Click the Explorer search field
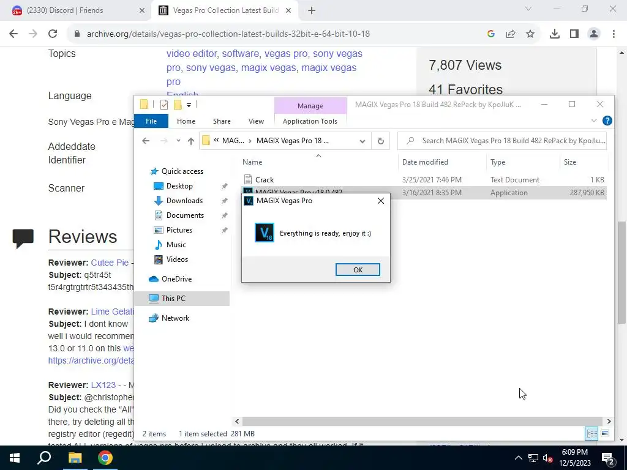 tap(502, 141)
